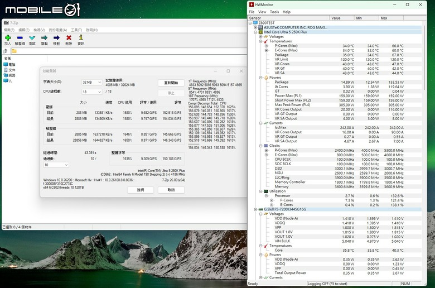The width and height of the screenshot is (435, 288).
Task: Expand the ASUSTeK COMPUTER INC. node
Action: [255, 27]
